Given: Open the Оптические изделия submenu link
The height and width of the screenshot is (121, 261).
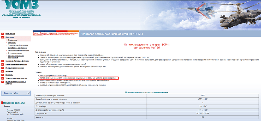Looking at the screenshot, I should (15, 53).
